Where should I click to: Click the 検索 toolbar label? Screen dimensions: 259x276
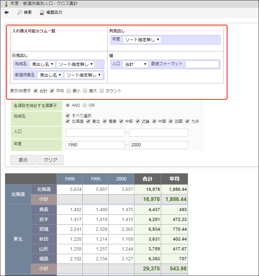click(28, 12)
